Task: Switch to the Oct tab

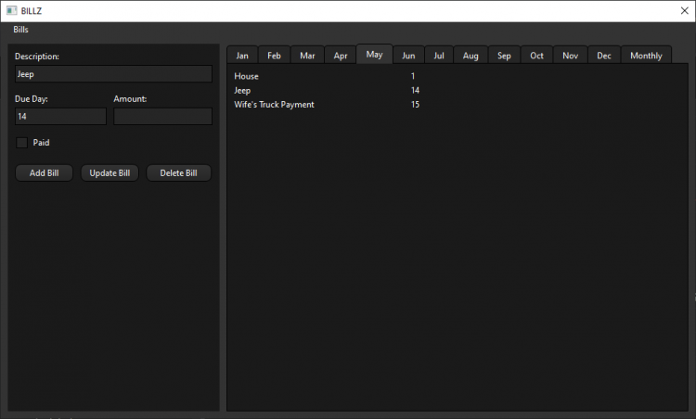Action: click(536, 56)
